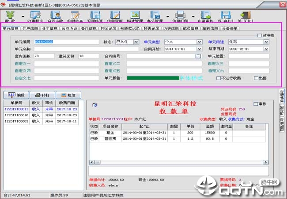This screenshot has height=199, width=287.
Task: Open the 车辆信息 tab
Action: click(210, 28)
